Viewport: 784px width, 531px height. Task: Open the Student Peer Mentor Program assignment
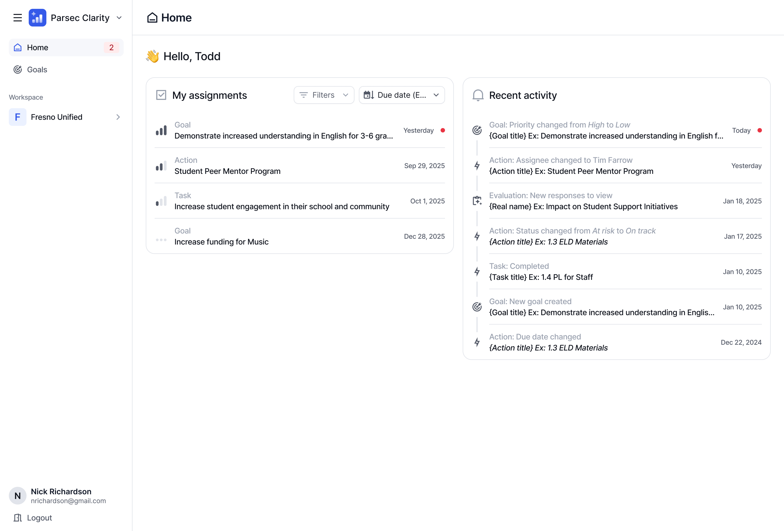(227, 171)
